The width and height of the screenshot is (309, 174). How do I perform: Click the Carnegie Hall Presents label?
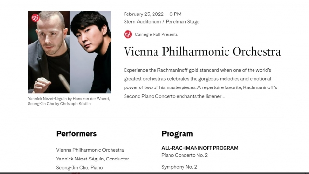pos(156,34)
